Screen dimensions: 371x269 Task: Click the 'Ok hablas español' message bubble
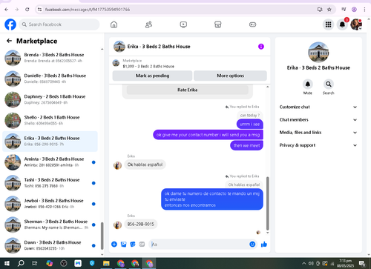pyautogui.click(x=145, y=165)
